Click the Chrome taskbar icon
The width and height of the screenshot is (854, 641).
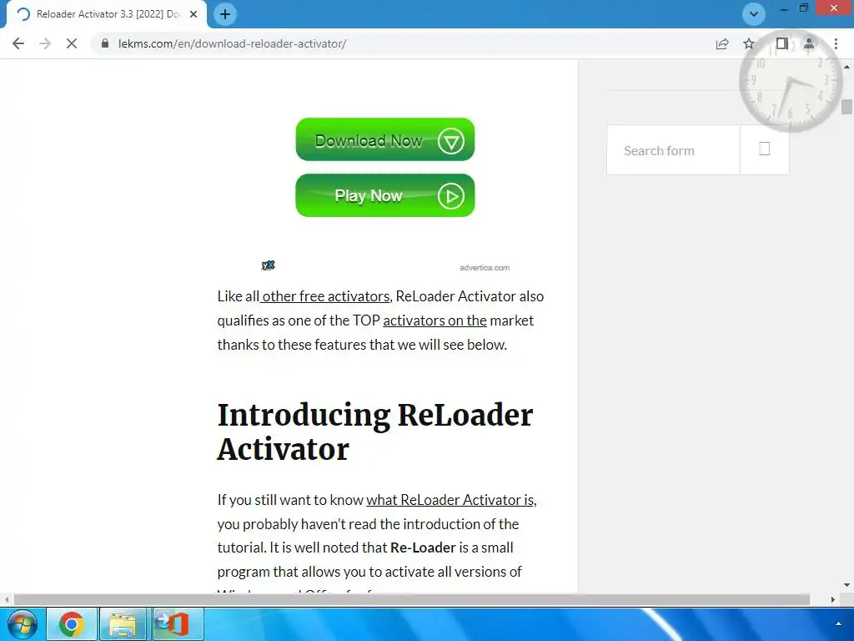pos(72,624)
